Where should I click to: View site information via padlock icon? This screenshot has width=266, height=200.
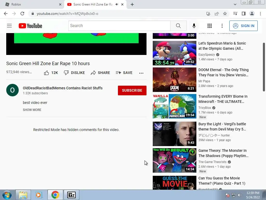(x=33, y=14)
